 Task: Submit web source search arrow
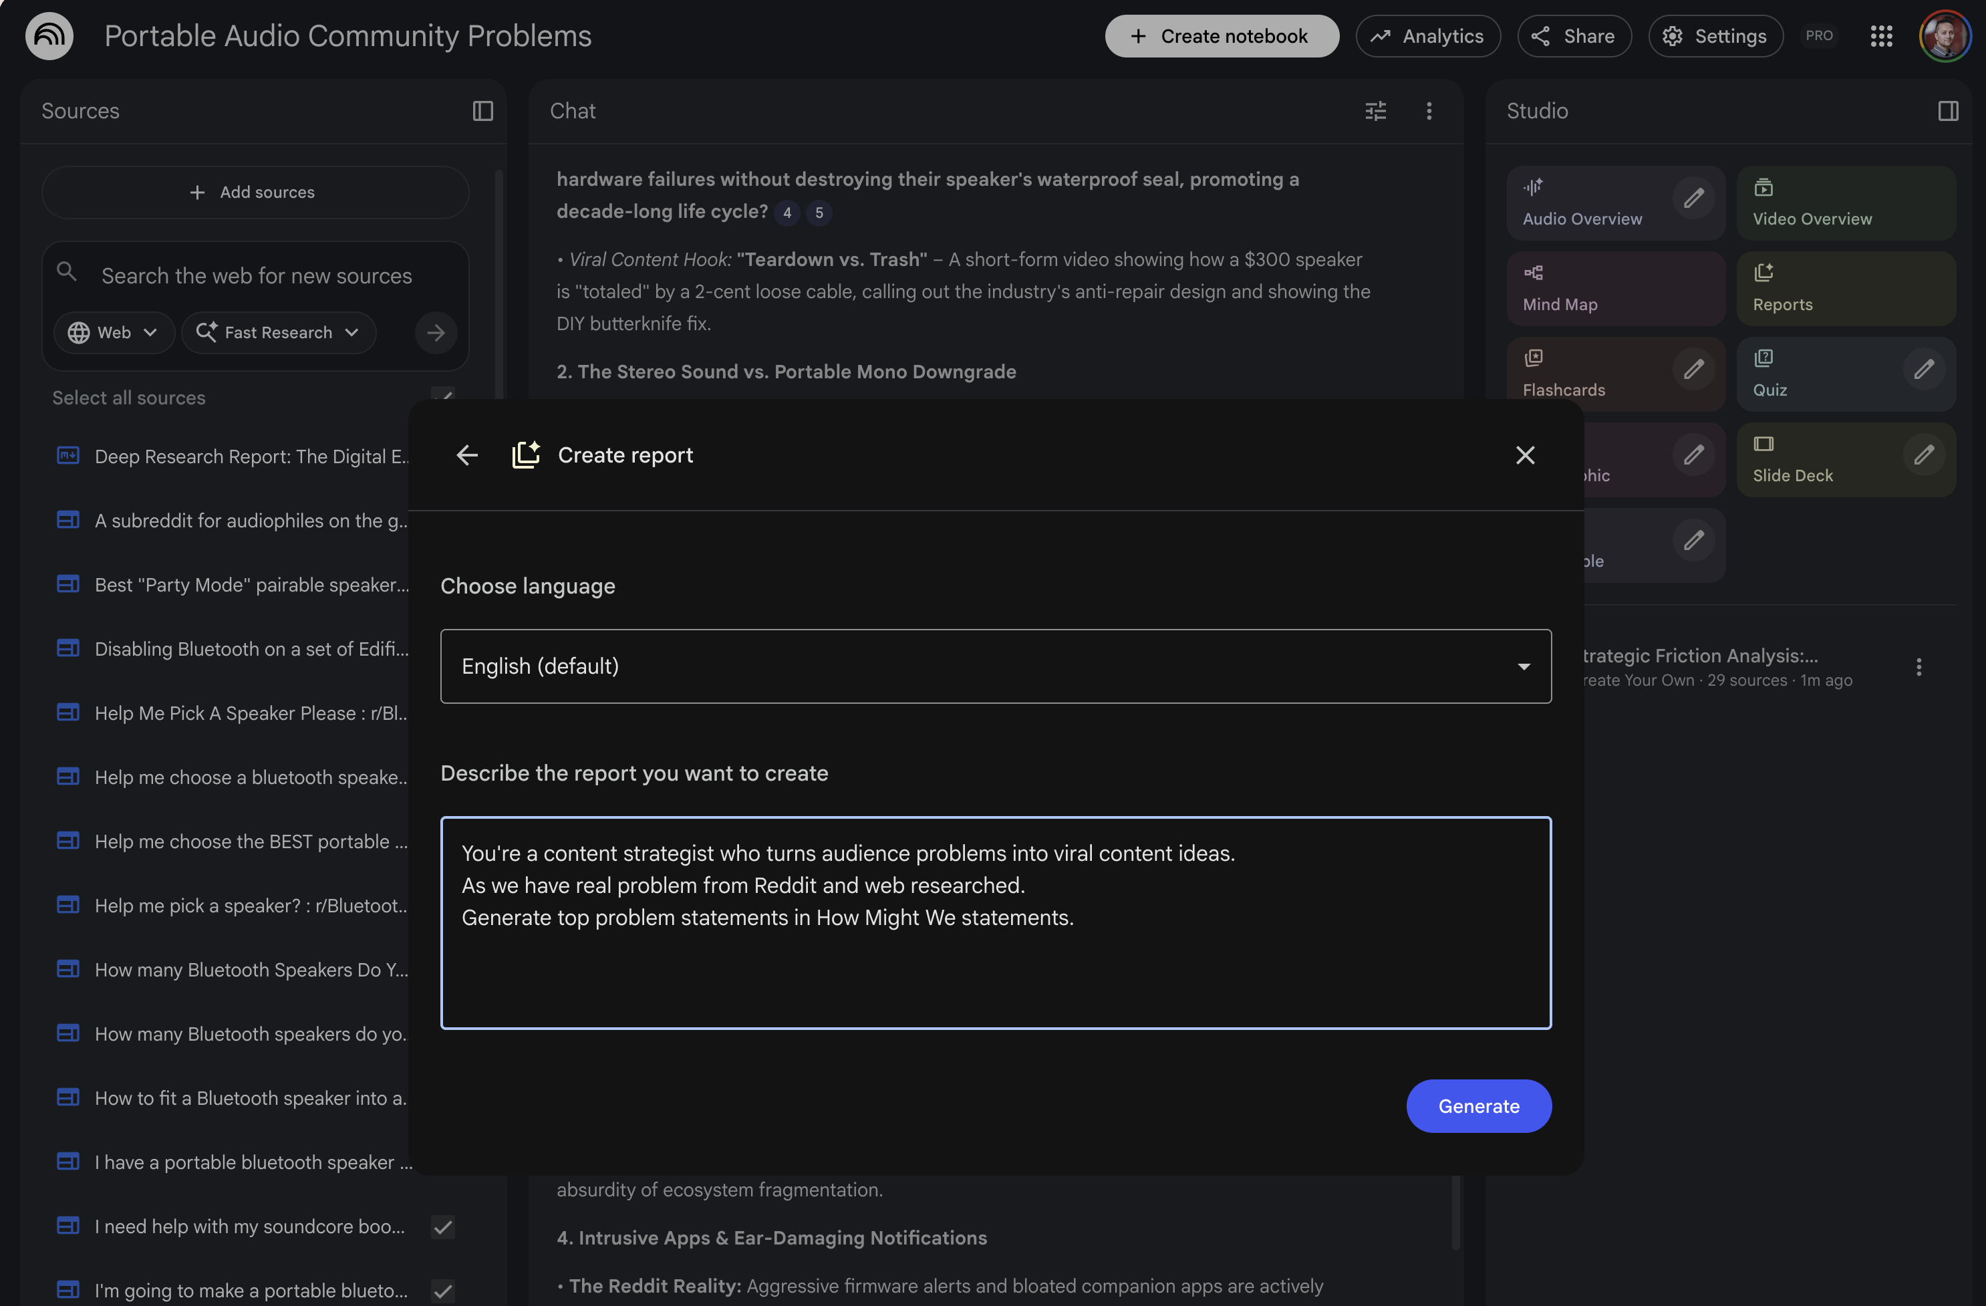(x=436, y=333)
